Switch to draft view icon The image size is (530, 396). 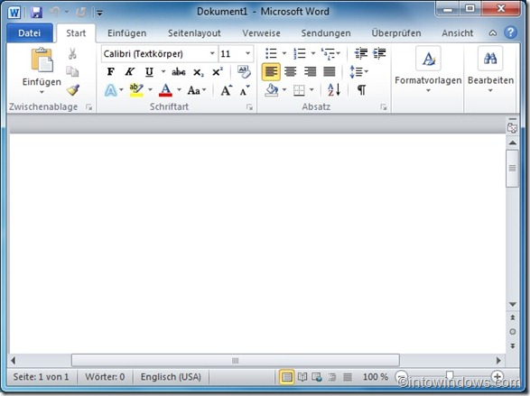coord(348,377)
